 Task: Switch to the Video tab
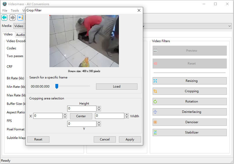(x=8, y=34)
